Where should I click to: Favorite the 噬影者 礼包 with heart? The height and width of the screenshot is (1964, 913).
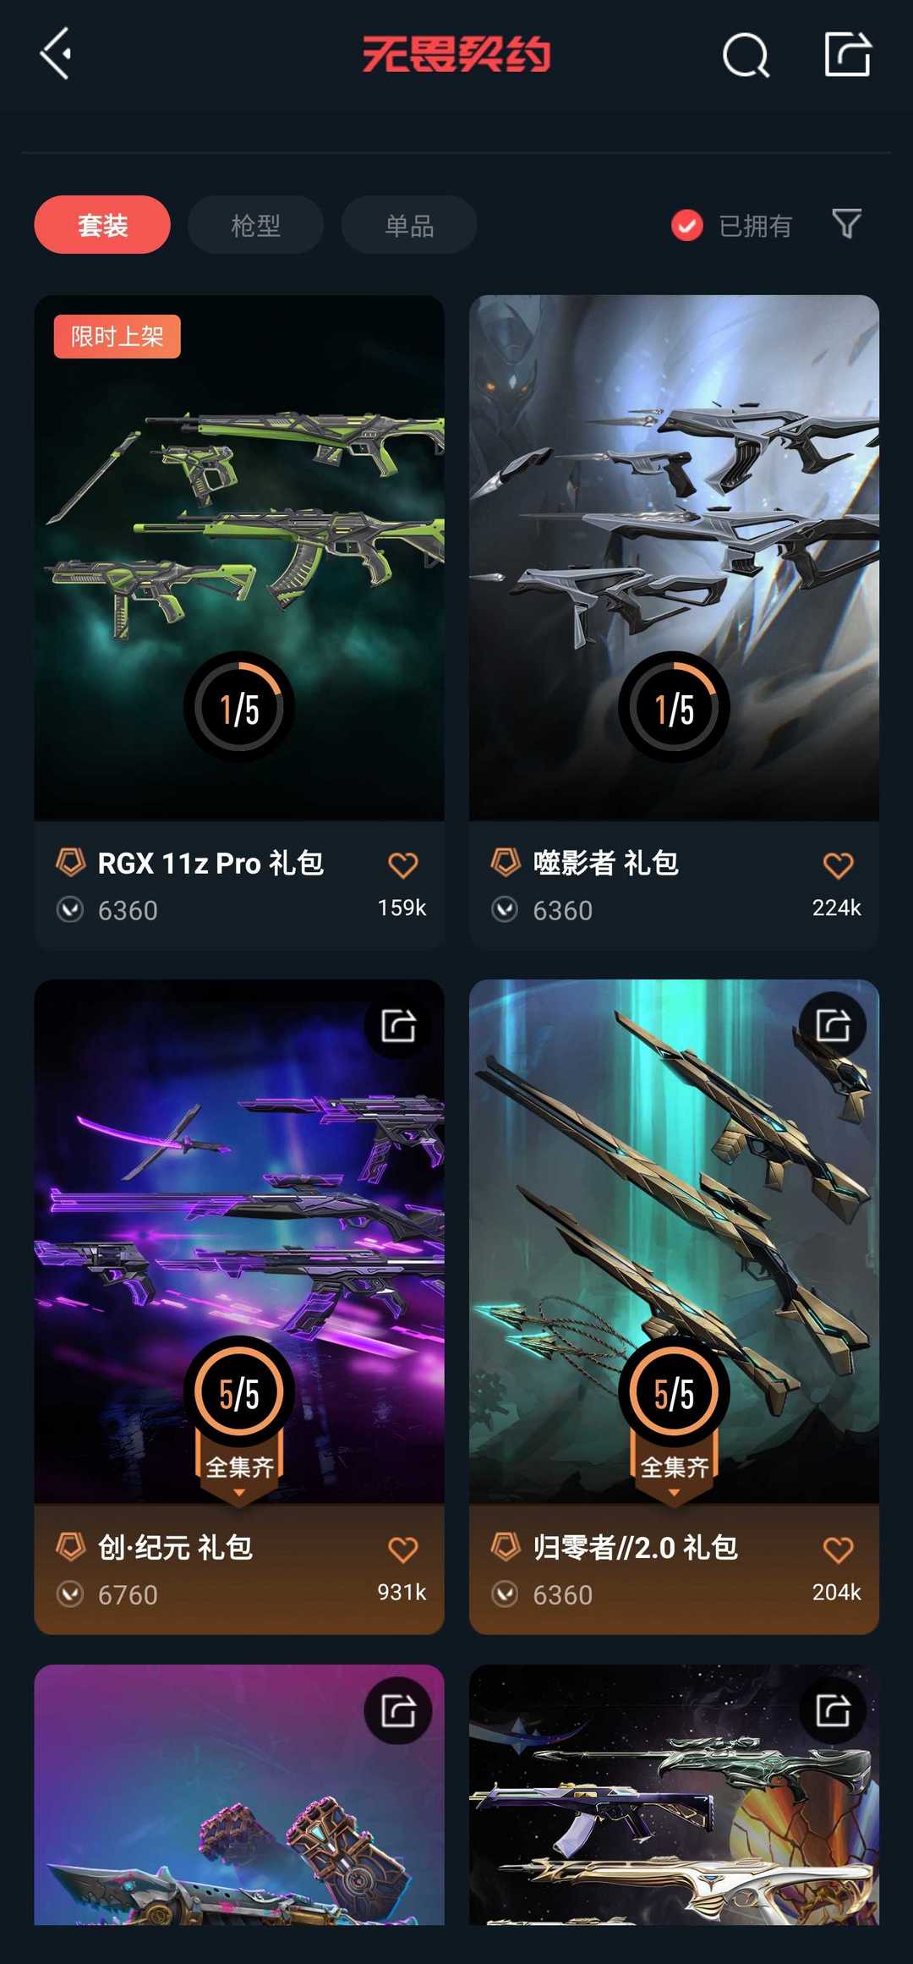click(838, 865)
